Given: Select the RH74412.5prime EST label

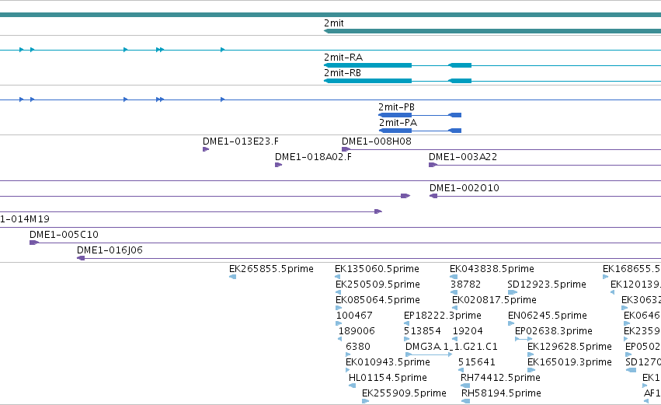Looking at the screenshot, I should click(x=500, y=378).
